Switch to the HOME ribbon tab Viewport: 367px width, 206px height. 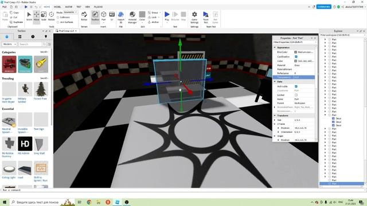47,7
